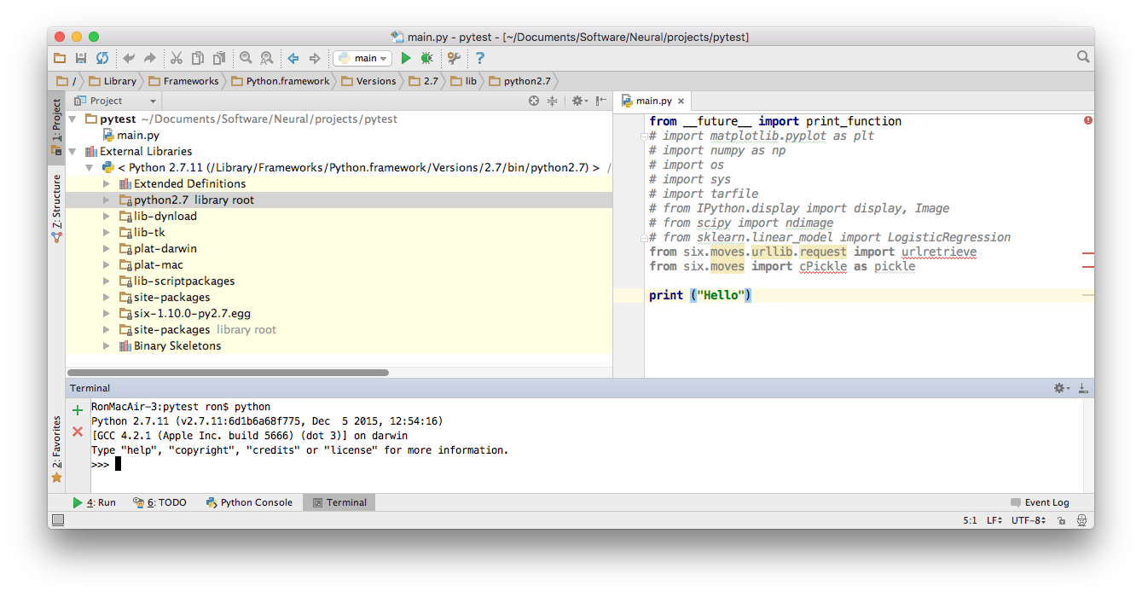Toggle the 1: Project side tab
The image size is (1142, 597).
[56, 126]
